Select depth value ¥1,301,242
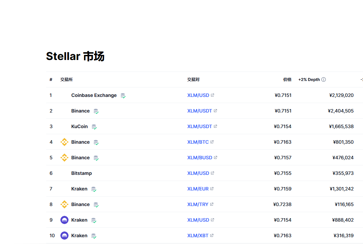 point(342,189)
